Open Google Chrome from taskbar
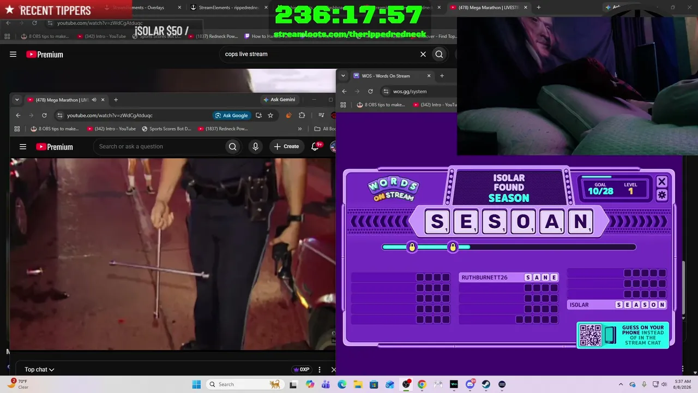This screenshot has height=393, width=698. tap(422, 384)
